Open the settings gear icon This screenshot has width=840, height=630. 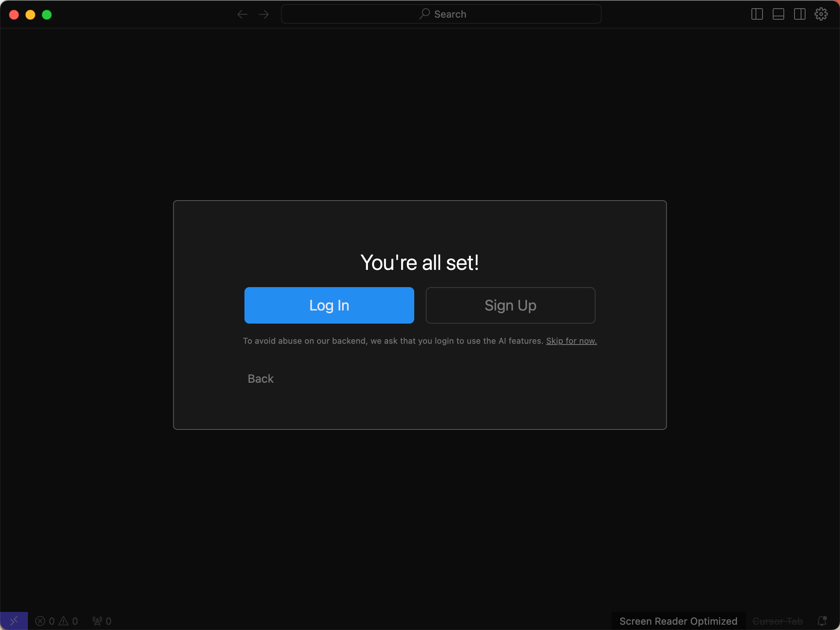(x=821, y=14)
